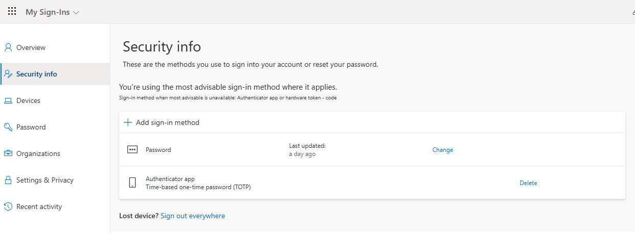Image resolution: width=635 pixels, height=234 pixels.
Task: Open the app launcher grid icon
Action: [x=12, y=11]
